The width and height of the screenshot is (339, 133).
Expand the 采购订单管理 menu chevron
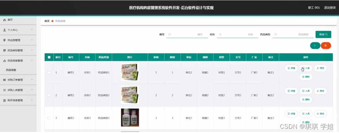tap(32, 80)
